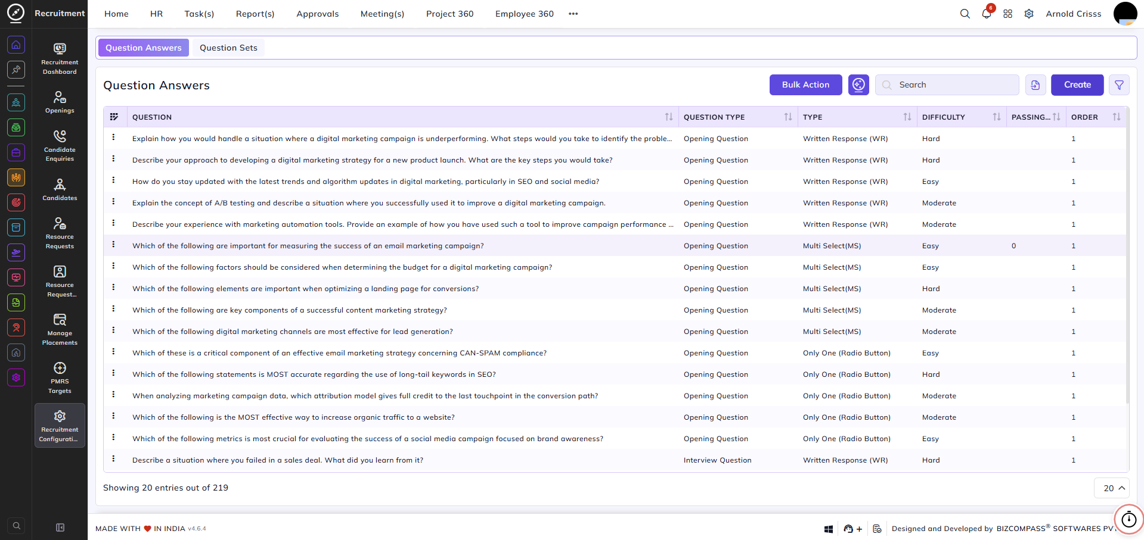Click the pin icon in left rail
The width and height of the screenshot is (1144, 540).
16,69
